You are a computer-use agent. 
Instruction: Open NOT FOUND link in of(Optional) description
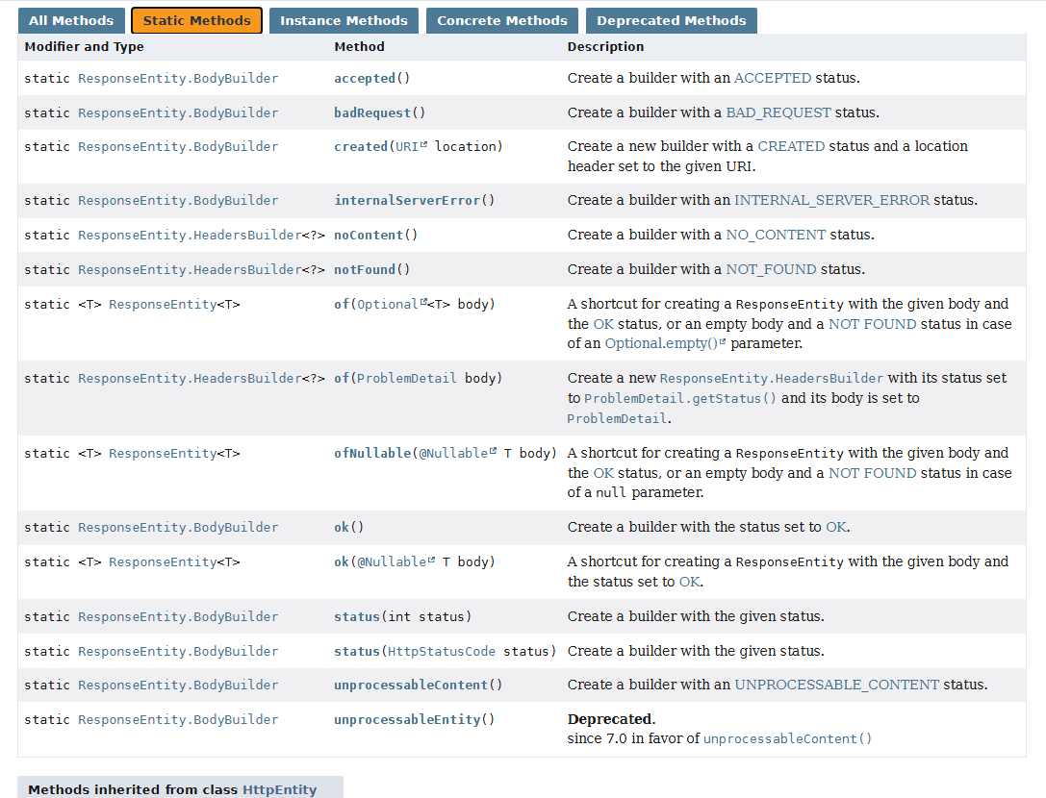[873, 325]
